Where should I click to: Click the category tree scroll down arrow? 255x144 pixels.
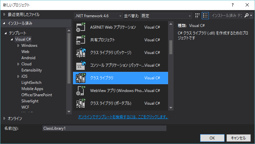pyautogui.click(x=69, y=111)
